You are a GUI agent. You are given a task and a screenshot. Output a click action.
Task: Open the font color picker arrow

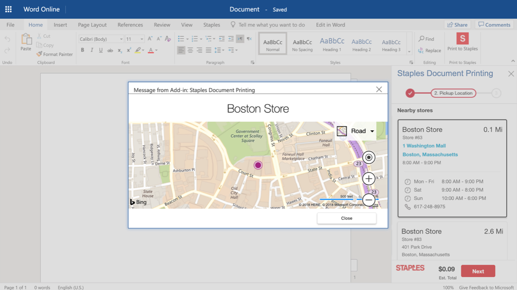point(156,51)
